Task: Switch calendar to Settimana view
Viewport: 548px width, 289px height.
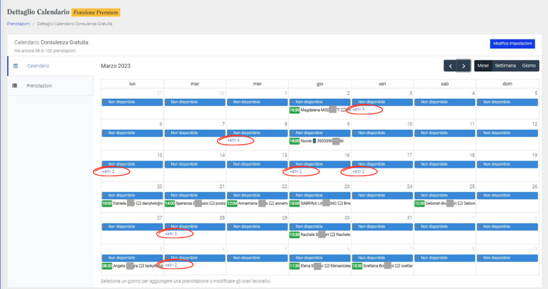Action: point(505,66)
